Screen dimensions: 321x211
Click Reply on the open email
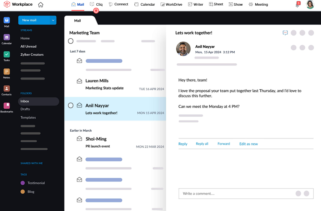(183, 144)
